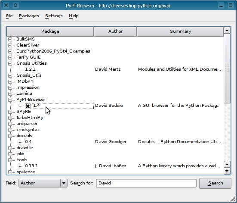Screen dimensions: 237x203
Task: Click author David Goodger
Action: pyautogui.click(x=111, y=142)
